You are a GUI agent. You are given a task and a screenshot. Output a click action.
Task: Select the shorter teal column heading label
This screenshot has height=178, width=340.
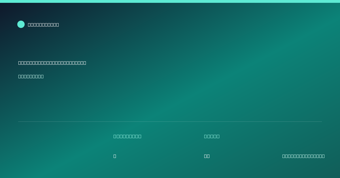click(212, 136)
